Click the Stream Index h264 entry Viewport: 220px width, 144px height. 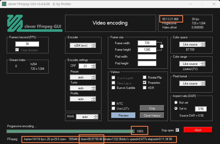click(x=34, y=64)
